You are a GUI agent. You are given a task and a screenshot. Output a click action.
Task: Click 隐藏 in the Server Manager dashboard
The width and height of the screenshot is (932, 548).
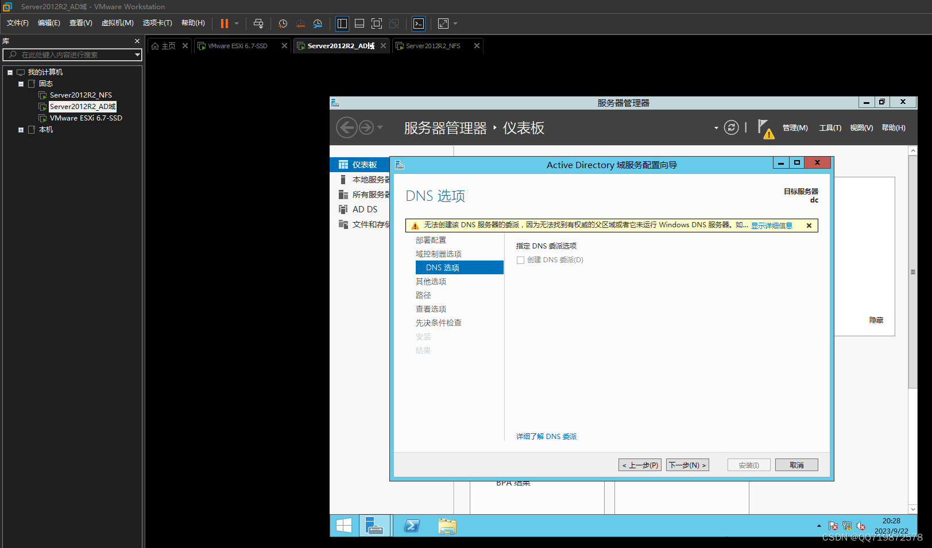click(876, 320)
